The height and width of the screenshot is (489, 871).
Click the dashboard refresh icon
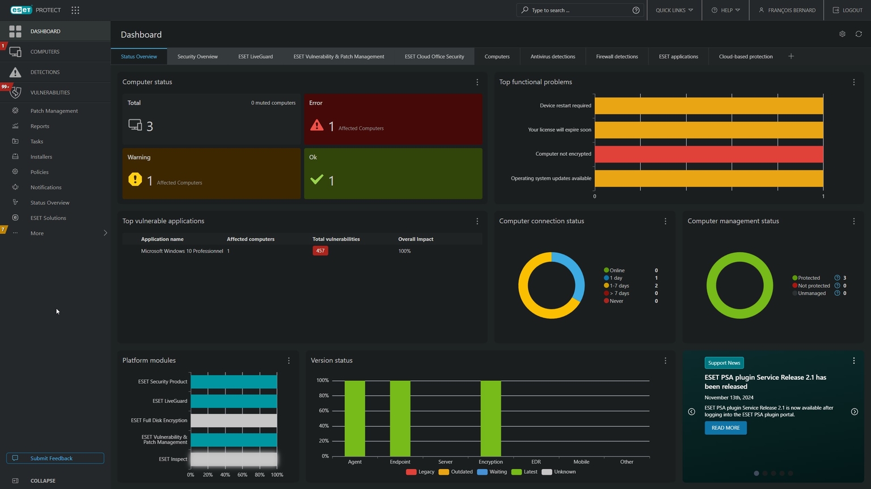(x=859, y=34)
